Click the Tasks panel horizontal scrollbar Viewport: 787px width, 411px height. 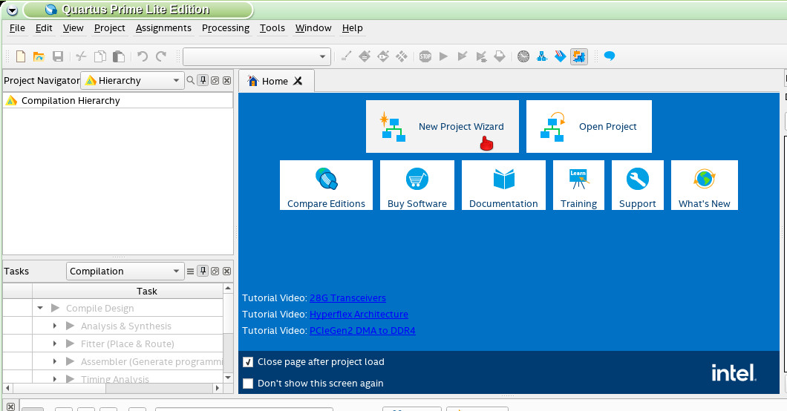click(x=111, y=388)
